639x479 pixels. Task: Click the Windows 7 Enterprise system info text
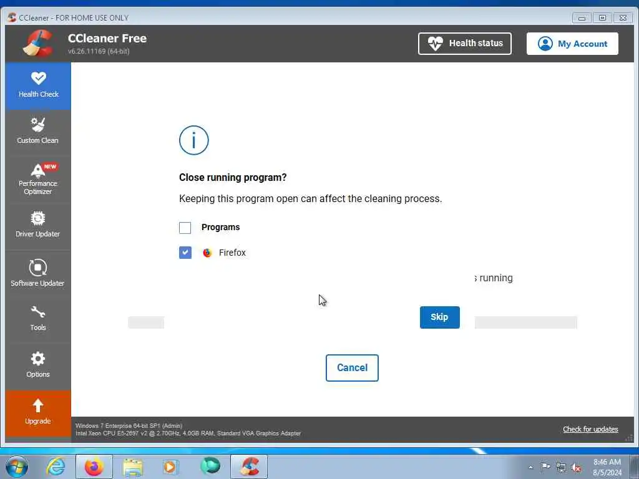pos(129,425)
